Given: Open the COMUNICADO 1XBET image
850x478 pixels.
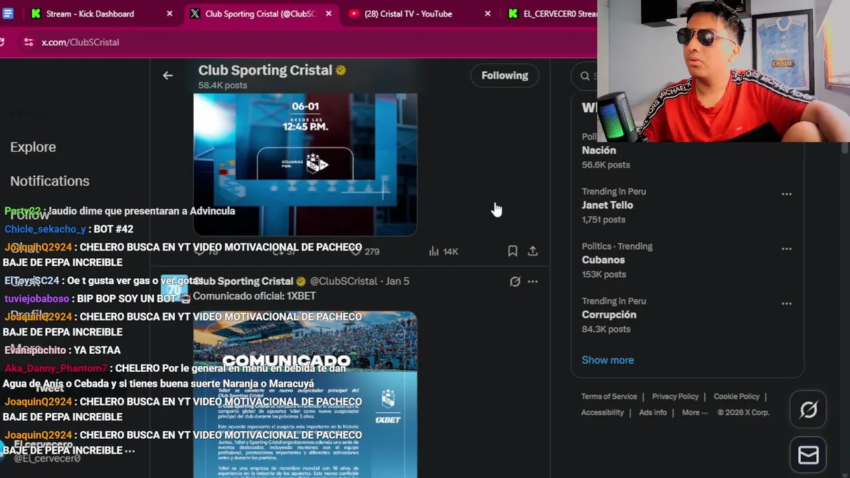Looking at the screenshot, I should (305, 394).
